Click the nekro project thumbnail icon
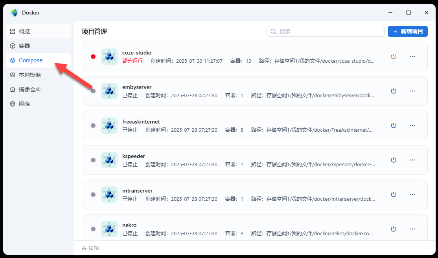 tap(109, 229)
